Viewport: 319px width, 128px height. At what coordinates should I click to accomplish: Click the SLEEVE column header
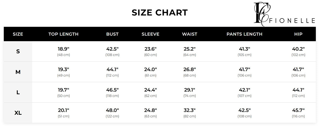150,34
